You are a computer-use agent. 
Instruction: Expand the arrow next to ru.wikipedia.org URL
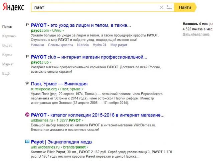pyautogui.click(x=82, y=89)
